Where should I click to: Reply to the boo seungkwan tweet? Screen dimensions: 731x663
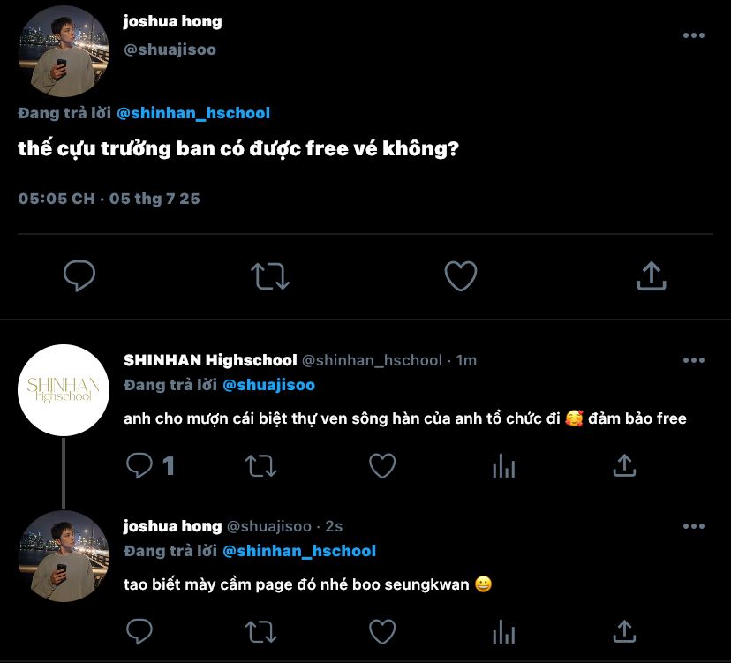[140, 631]
